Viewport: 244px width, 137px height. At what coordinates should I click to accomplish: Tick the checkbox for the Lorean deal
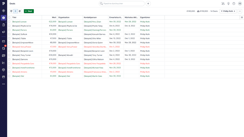click(x=9, y=22)
